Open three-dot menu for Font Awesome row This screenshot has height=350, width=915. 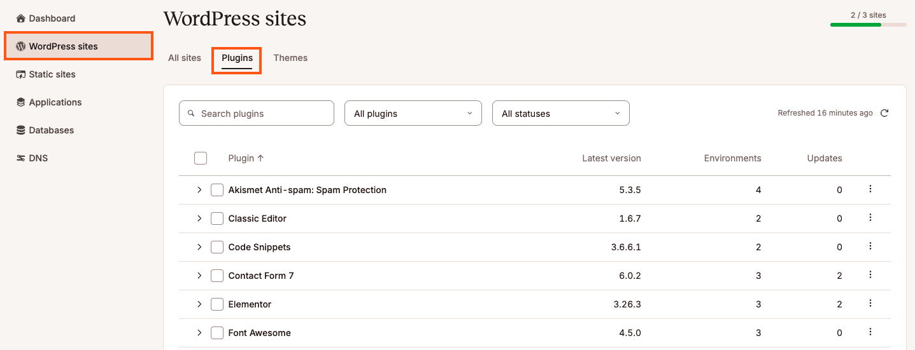870,332
